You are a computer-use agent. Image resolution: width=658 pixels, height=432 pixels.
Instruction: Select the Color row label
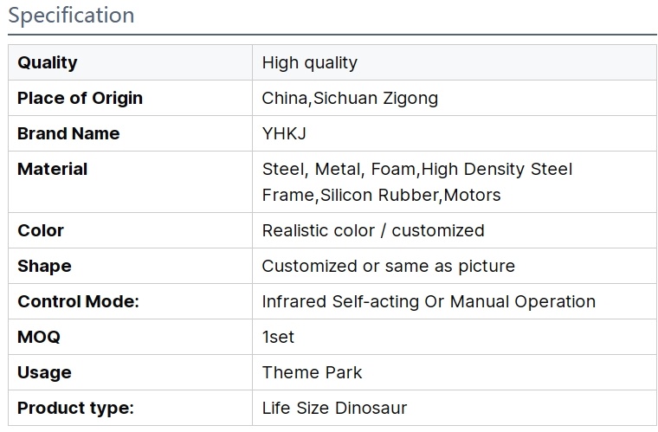click(x=41, y=230)
